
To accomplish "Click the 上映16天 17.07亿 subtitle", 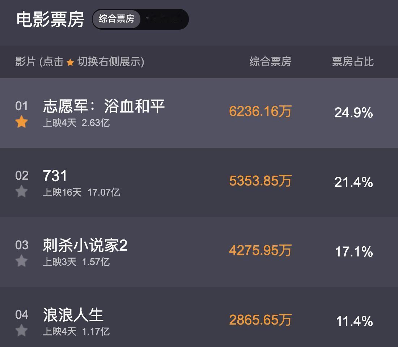I will (81, 192).
